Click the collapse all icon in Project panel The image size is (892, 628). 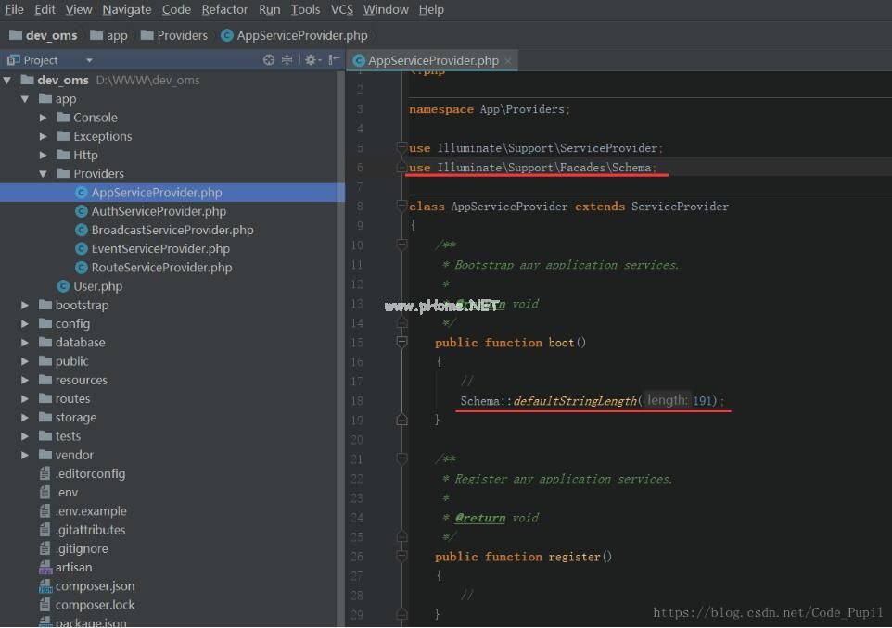pos(287,59)
